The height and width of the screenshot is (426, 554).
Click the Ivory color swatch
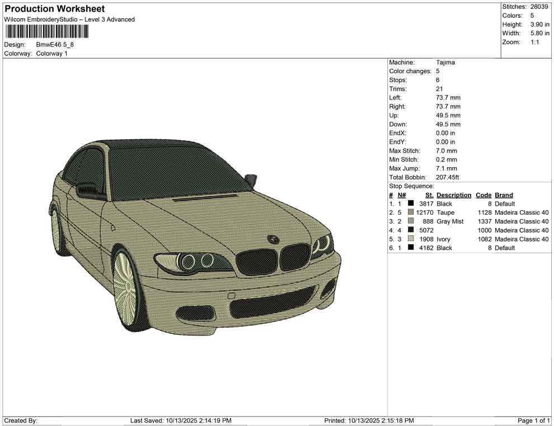(411, 239)
